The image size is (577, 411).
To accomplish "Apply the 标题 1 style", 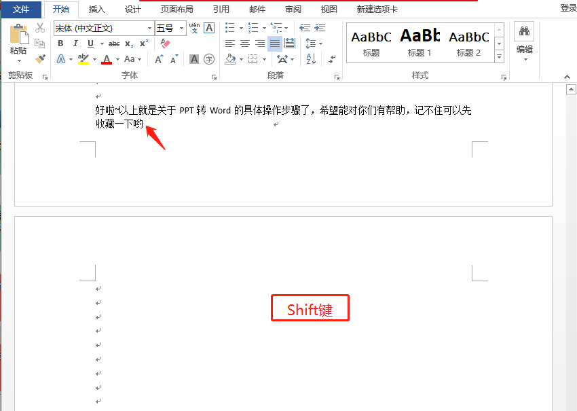I will tap(420, 43).
